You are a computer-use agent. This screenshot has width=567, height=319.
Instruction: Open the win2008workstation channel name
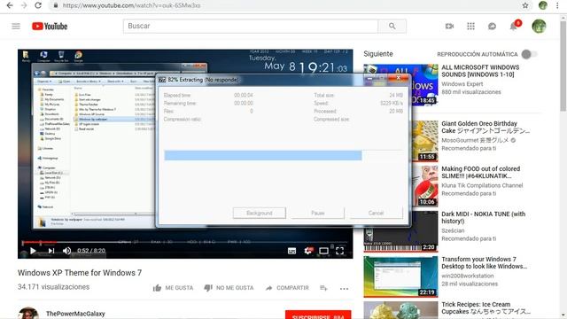467,276
